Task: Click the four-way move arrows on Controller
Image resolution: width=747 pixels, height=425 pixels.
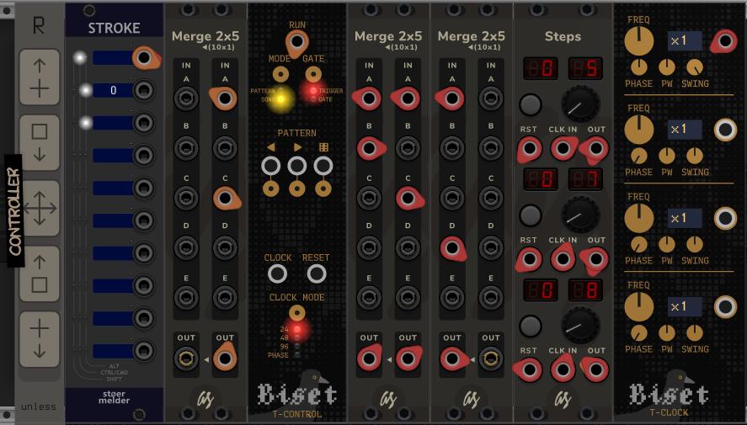Action: point(40,208)
